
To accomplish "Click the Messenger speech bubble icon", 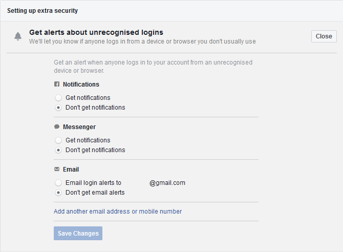I will coord(57,127).
